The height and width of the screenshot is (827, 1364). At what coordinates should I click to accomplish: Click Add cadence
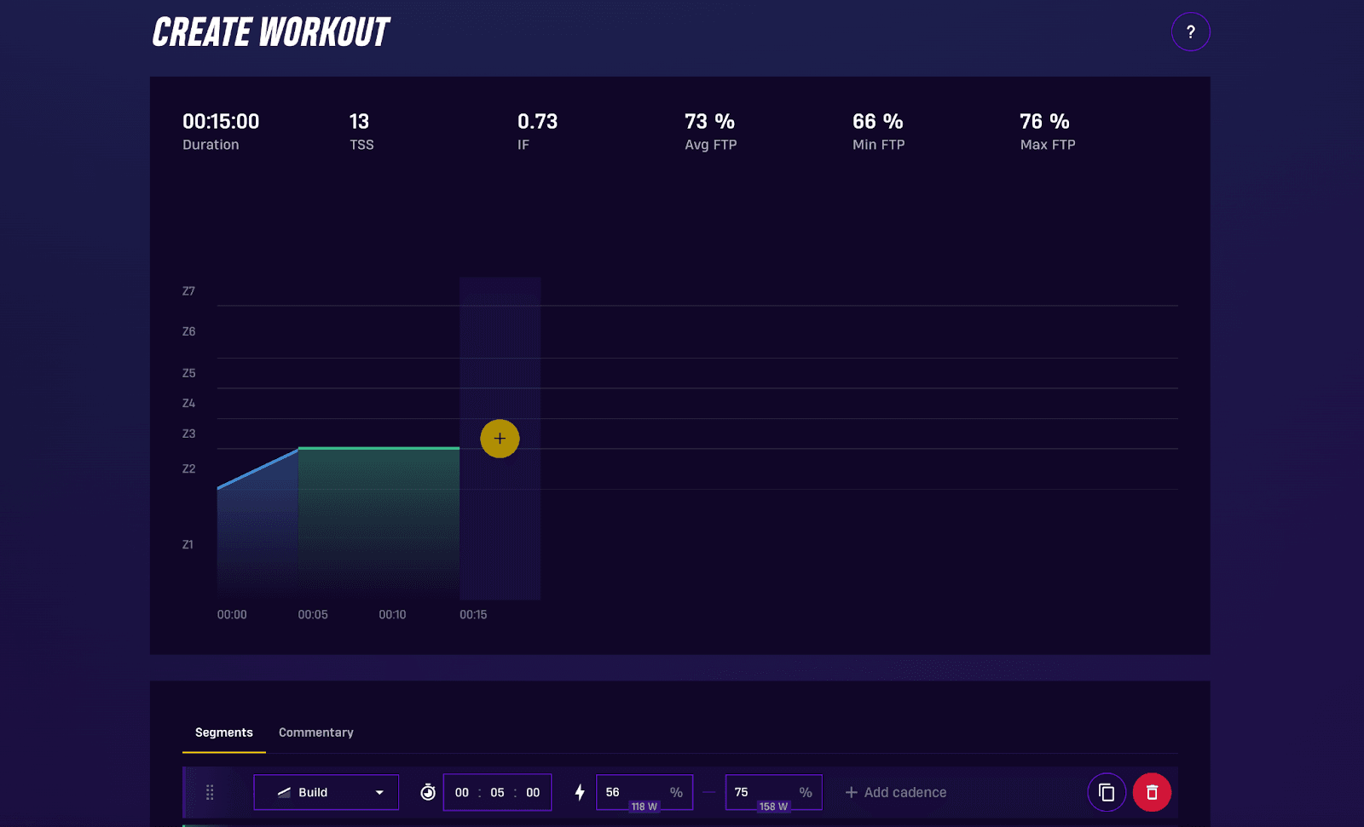coord(895,792)
